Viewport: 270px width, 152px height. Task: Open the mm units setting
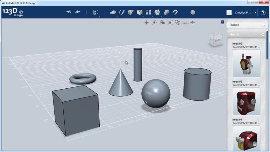click(185, 23)
